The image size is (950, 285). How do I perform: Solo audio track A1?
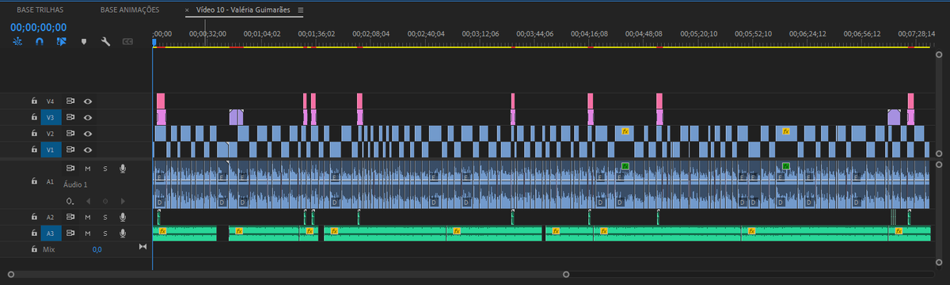coord(104,168)
